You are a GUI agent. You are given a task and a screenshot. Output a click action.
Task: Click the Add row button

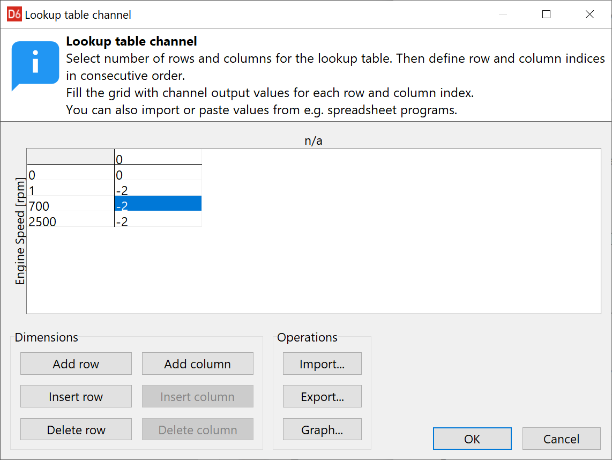tap(76, 363)
